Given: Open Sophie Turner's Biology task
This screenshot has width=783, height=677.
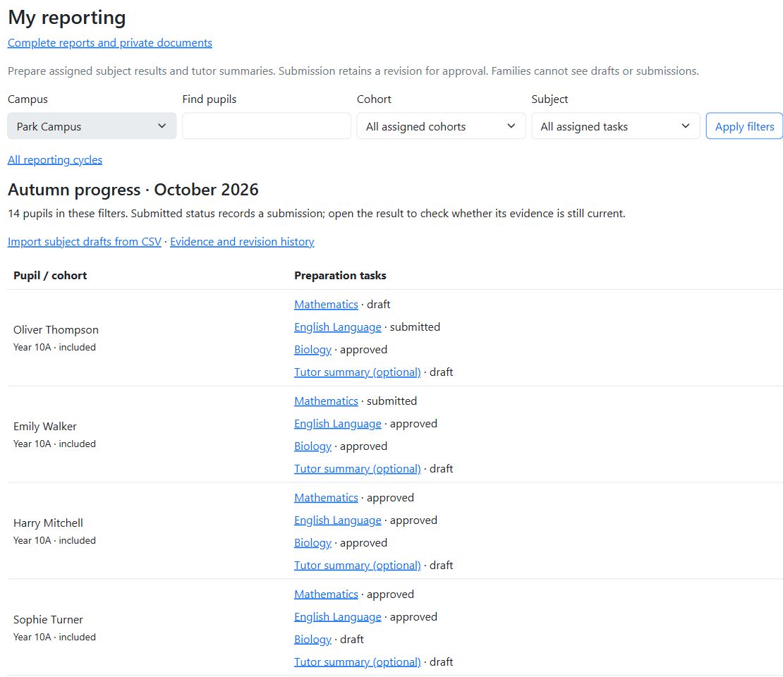Looking at the screenshot, I should pyautogui.click(x=312, y=639).
